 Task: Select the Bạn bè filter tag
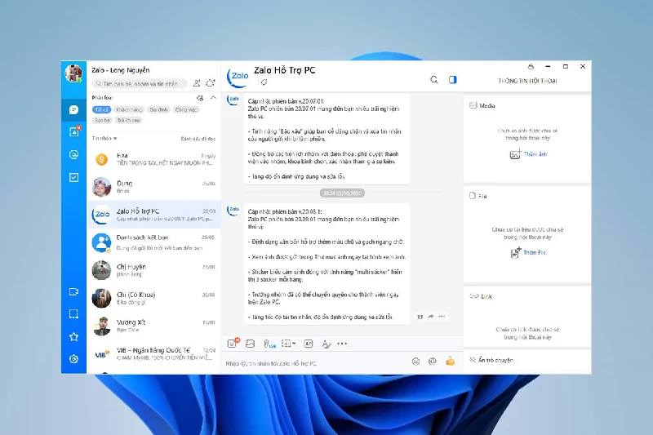coord(102,120)
